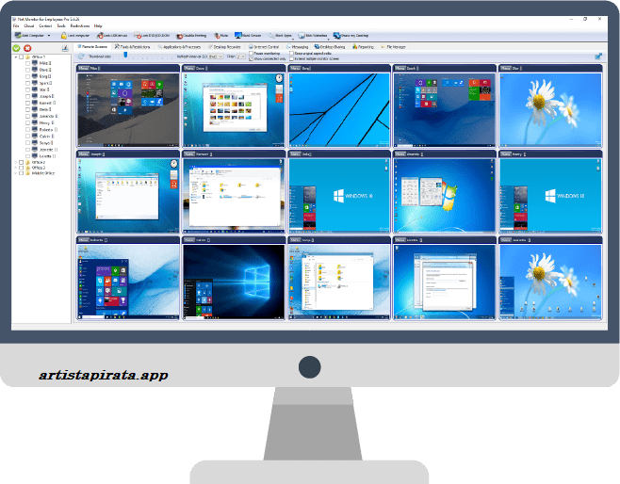Click the Thumbnail size slider handle
The image size is (620, 484).
[125, 55]
